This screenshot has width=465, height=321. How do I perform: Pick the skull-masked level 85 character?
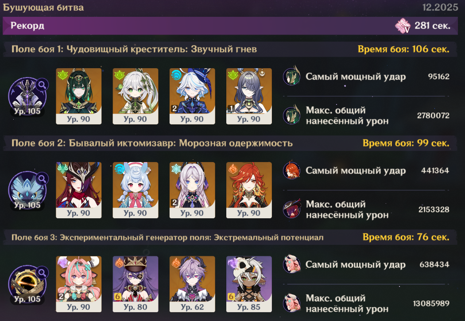point(249,284)
